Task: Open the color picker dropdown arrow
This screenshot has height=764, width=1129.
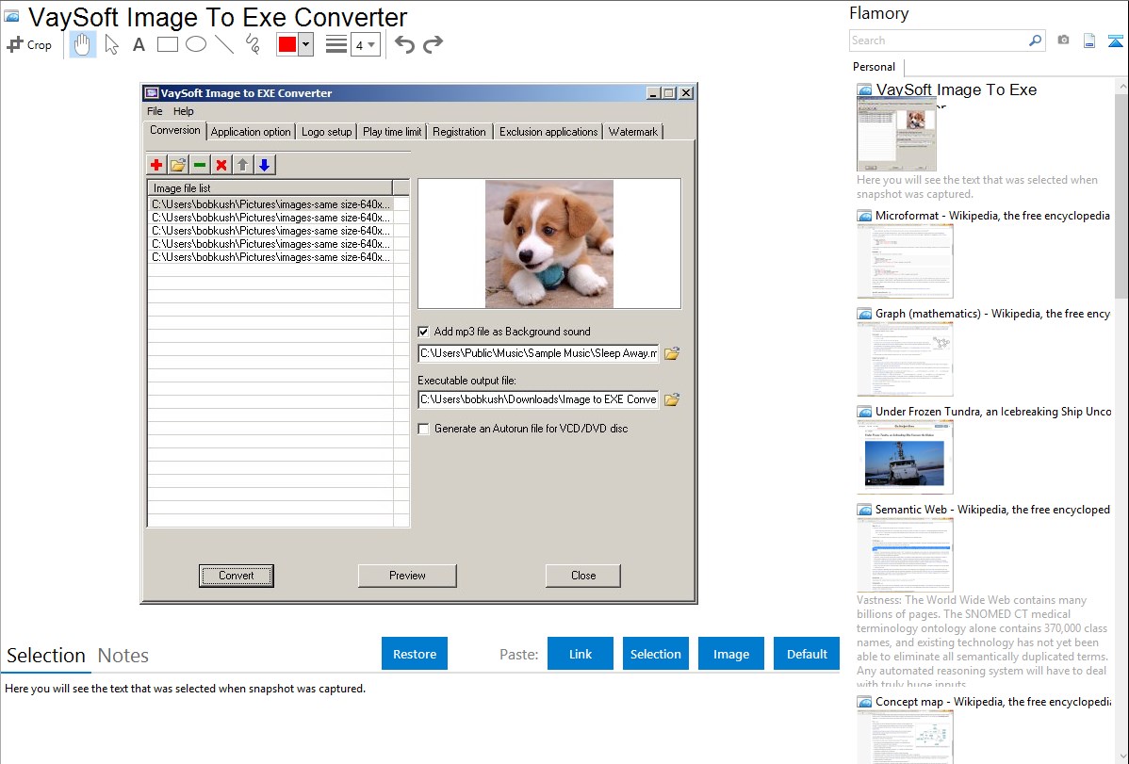Action: 306,44
